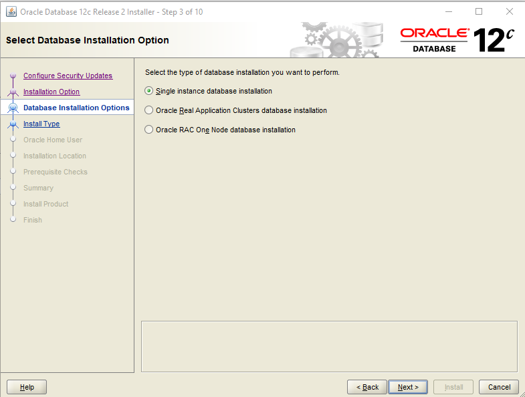Click the Oracle Home User step text
Screen dimensions: 525x397
pos(53,140)
